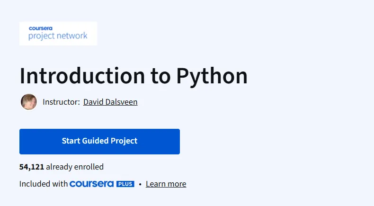The height and width of the screenshot is (206, 374).
Task: Click the 'project network' text in the logo
Action: pyautogui.click(x=58, y=36)
